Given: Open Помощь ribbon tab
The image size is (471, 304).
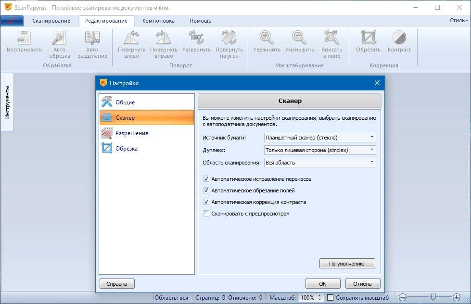Looking at the screenshot, I should (200, 21).
